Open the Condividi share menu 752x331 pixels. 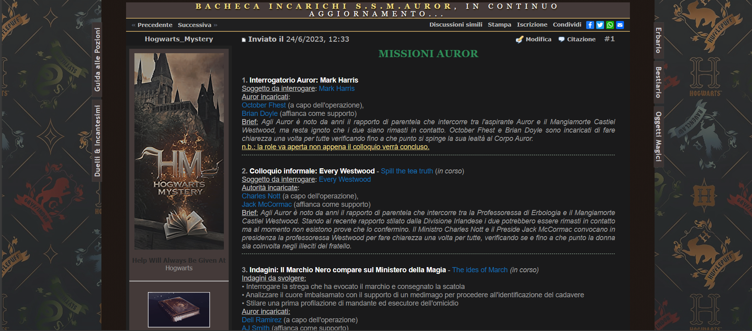pos(567,25)
